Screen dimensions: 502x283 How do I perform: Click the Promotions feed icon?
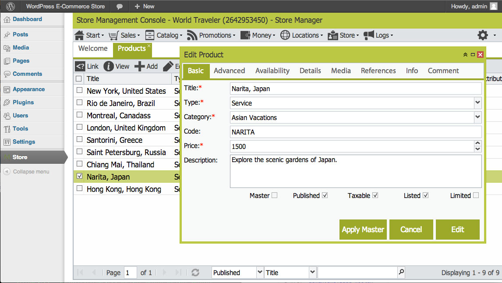(192, 35)
